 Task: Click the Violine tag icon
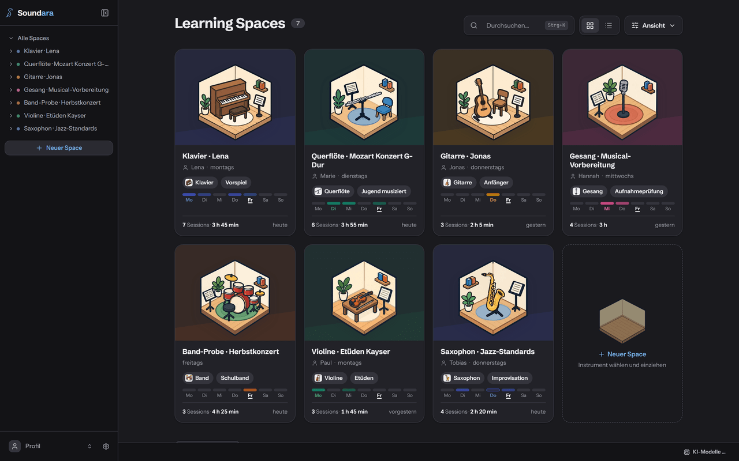click(x=318, y=378)
